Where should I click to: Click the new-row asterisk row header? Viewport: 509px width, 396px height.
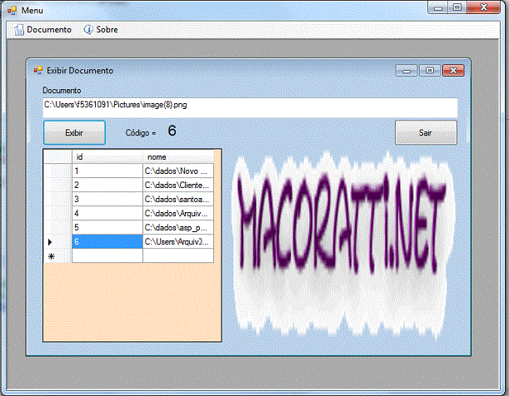(57, 255)
